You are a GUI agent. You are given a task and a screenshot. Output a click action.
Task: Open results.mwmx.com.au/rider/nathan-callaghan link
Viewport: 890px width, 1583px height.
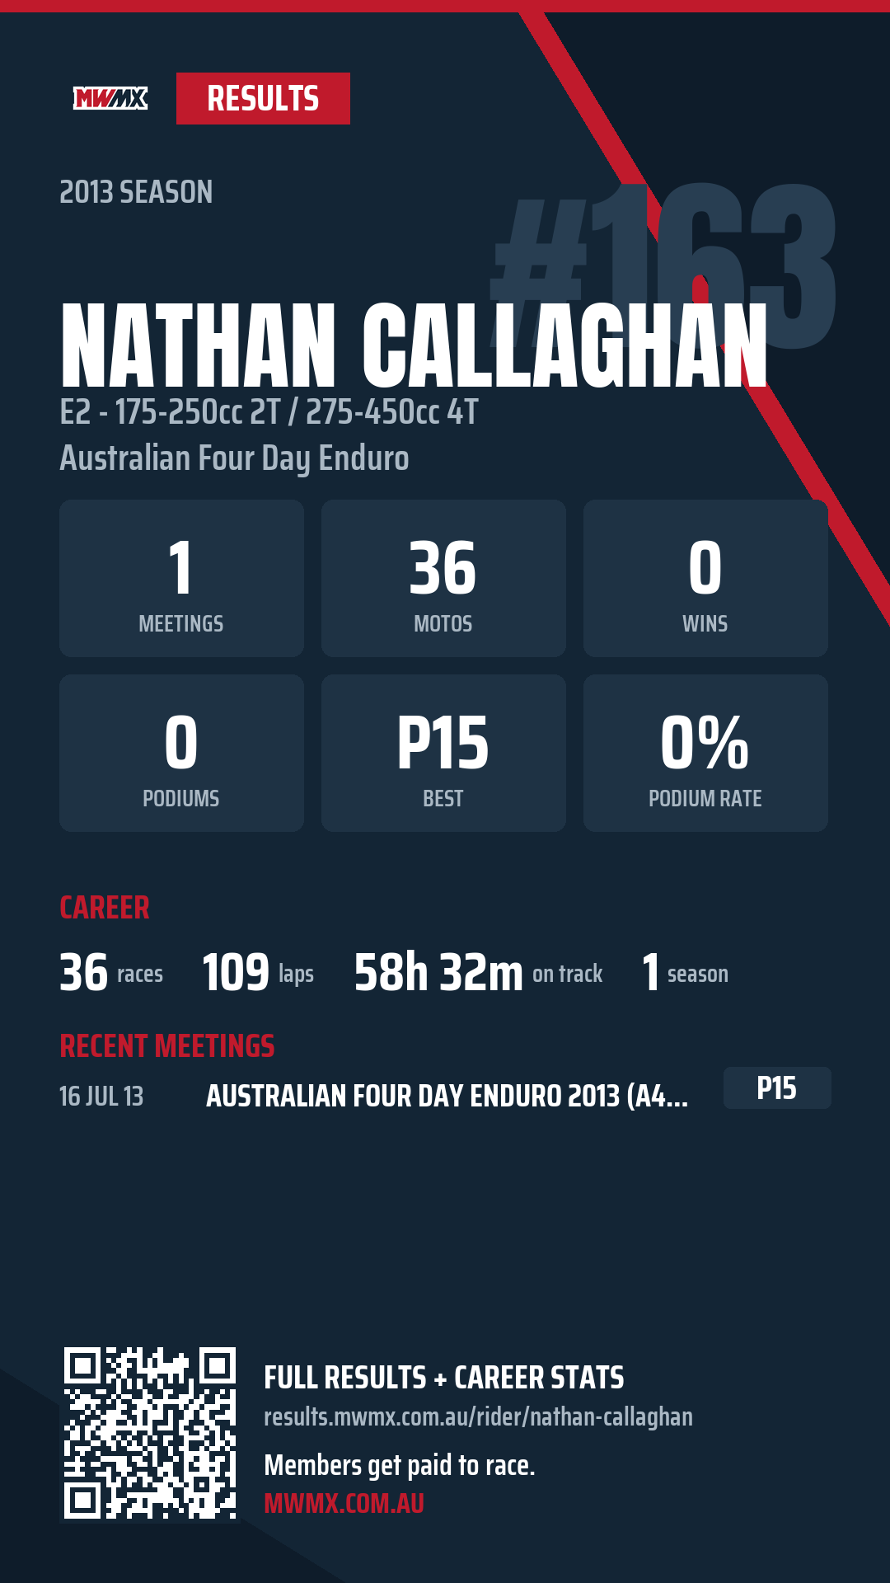click(x=478, y=1416)
